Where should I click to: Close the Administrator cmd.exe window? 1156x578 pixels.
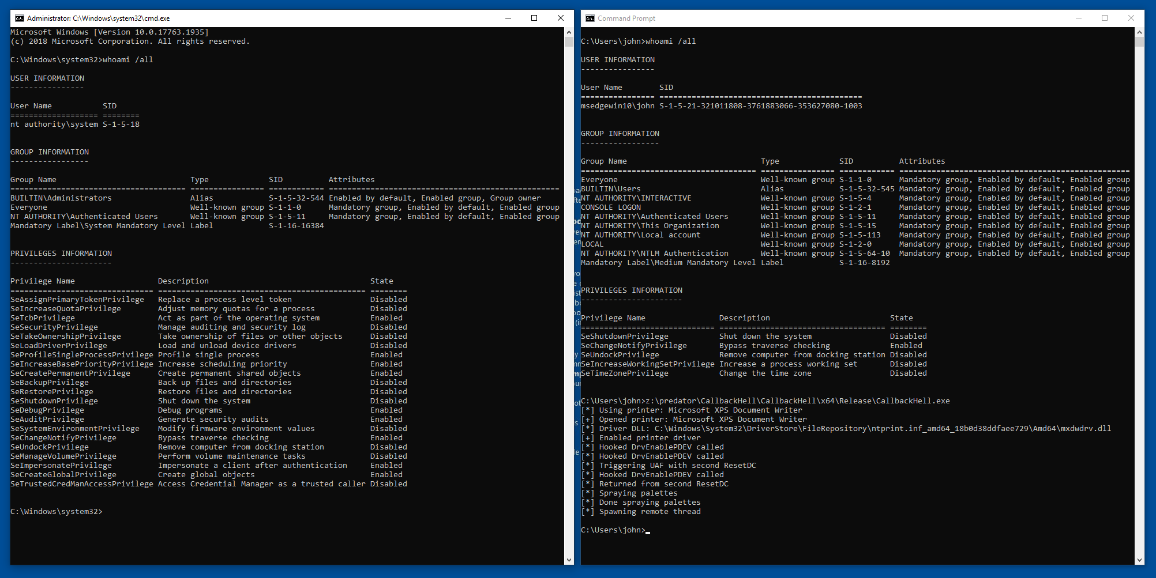coord(560,18)
